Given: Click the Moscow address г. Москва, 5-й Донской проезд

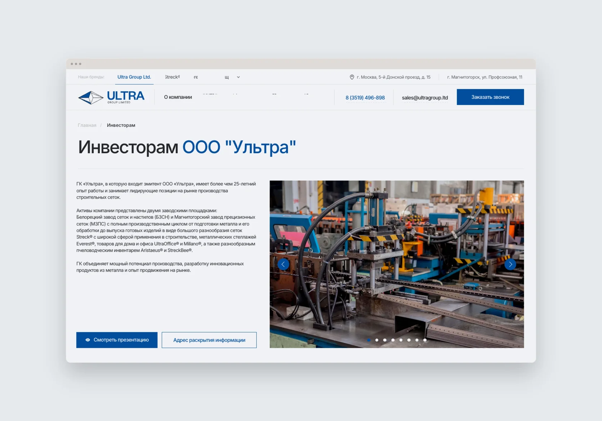Looking at the screenshot, I should 393,77.
